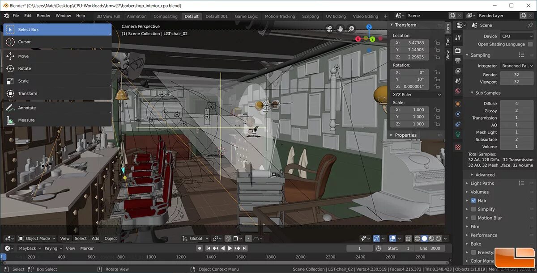Viewport: 537px width, 273px height.
Task: Toggle auto keying record button
Action: point(200,248)
